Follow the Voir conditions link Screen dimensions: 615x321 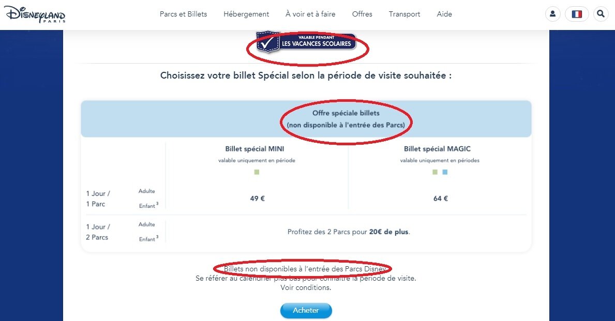click(x=306, y=288)
